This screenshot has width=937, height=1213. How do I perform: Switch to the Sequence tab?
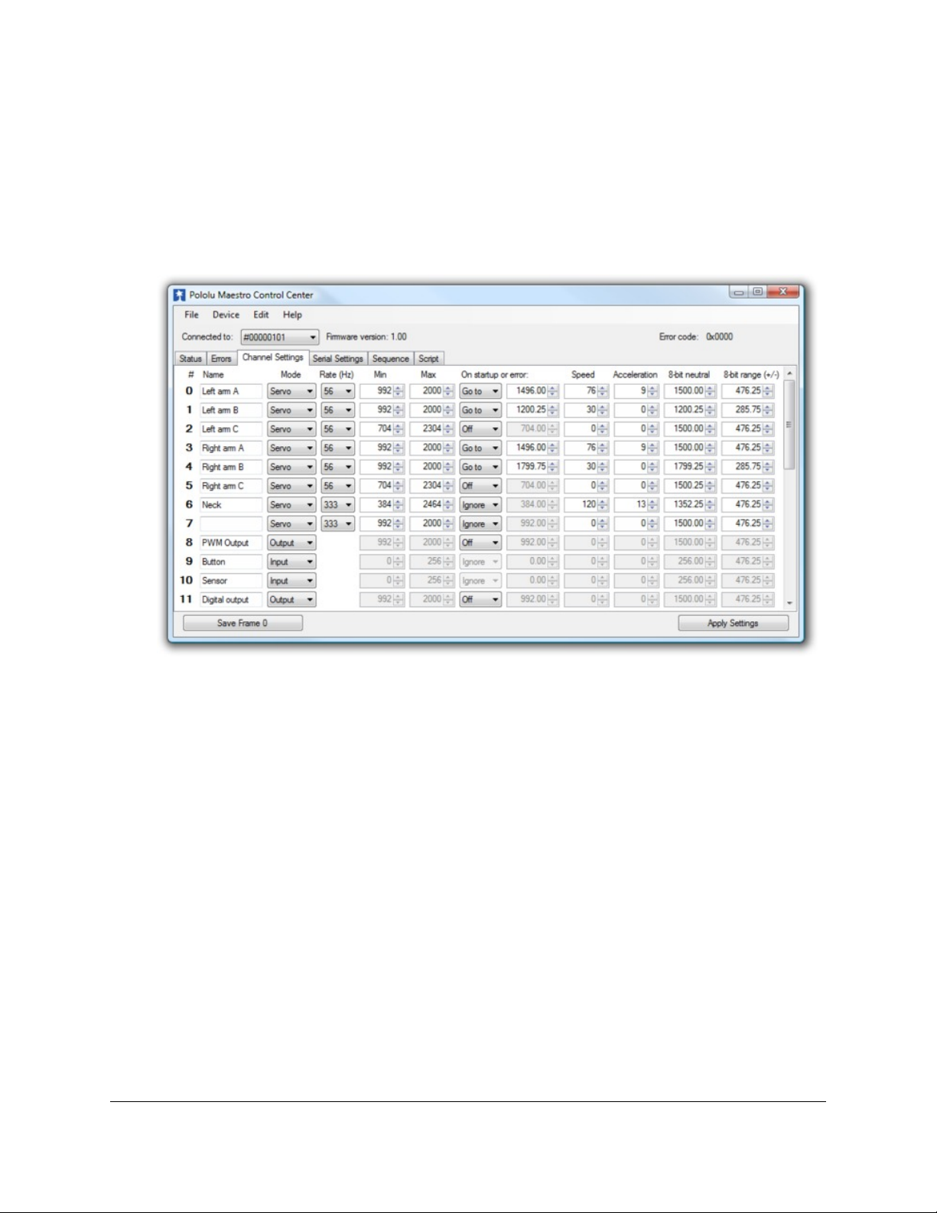(391, 358)
